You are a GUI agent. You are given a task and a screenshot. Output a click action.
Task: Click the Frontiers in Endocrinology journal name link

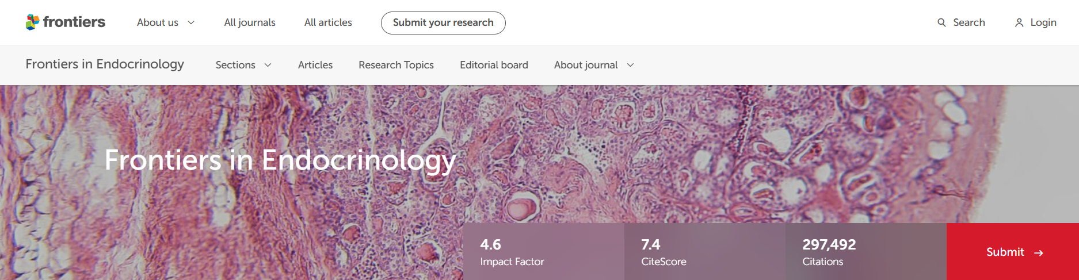pos(105,64)
